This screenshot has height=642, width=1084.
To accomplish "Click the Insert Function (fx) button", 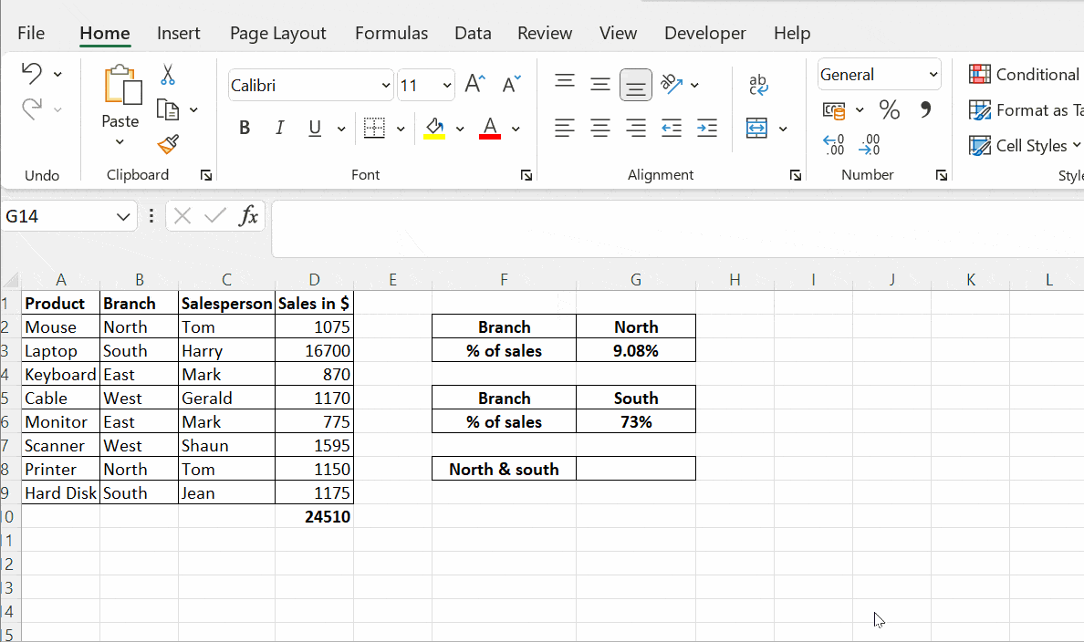I will click(248, 216).
